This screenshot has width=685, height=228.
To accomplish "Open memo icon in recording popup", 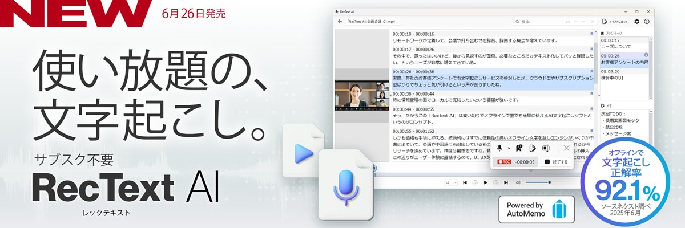I will (x=533, y=148).
